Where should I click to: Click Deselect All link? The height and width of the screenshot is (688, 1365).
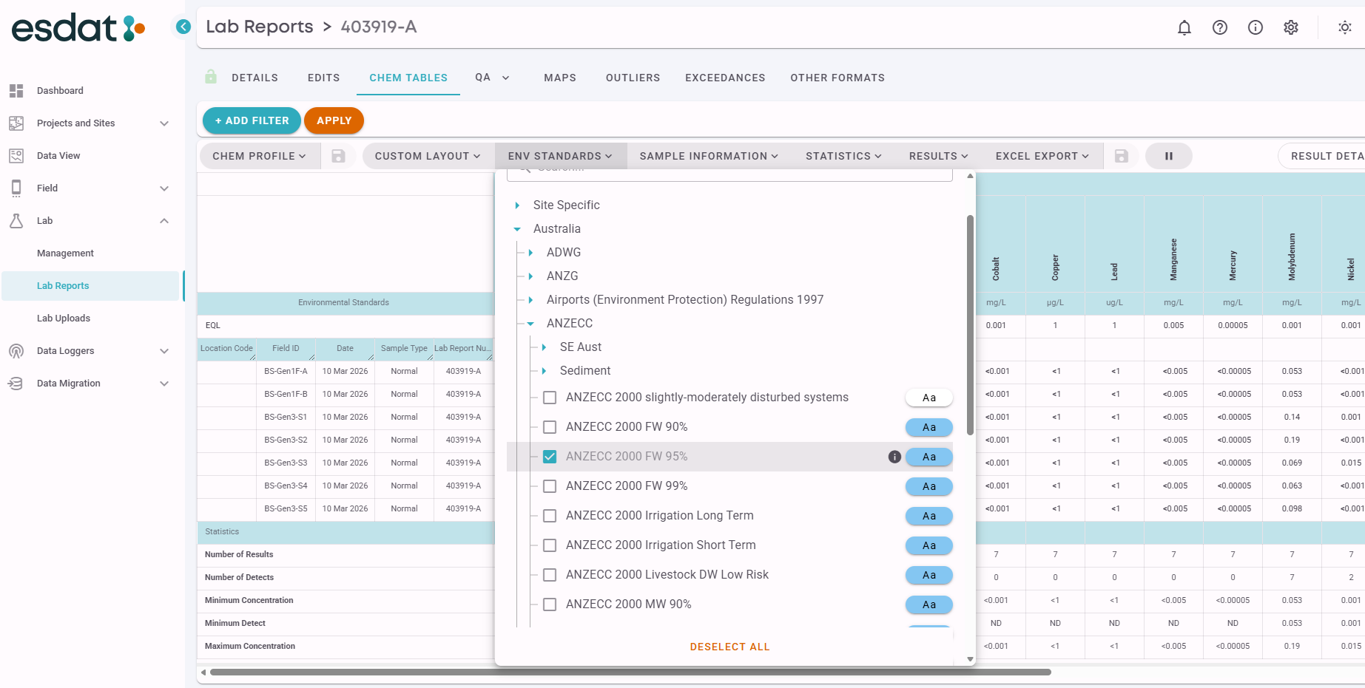[729, 647]
